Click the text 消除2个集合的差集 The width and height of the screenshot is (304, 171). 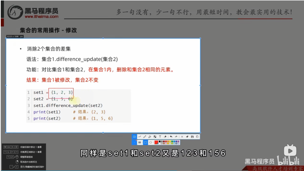coord(49,49)
